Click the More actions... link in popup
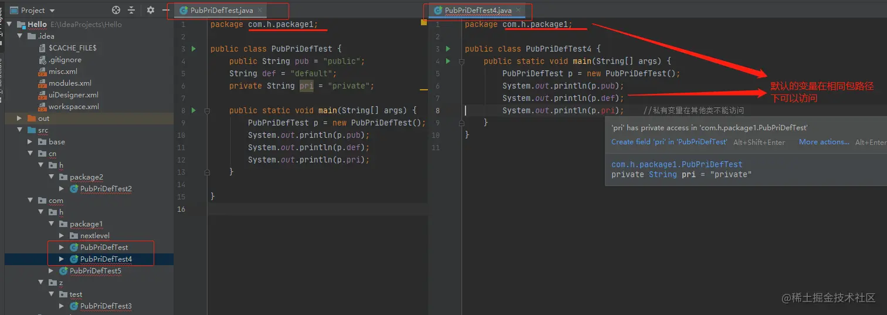 [824, 142]
